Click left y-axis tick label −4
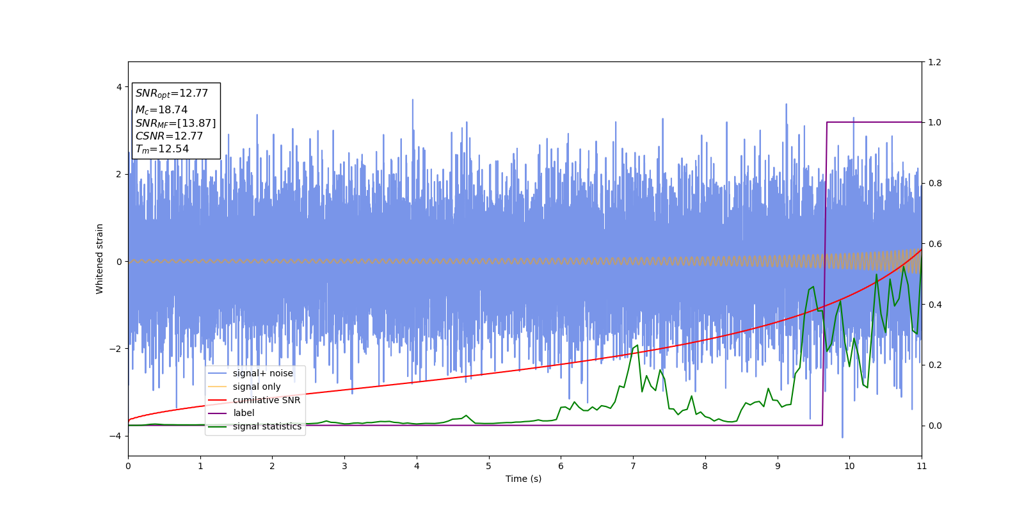 (116, 436)
